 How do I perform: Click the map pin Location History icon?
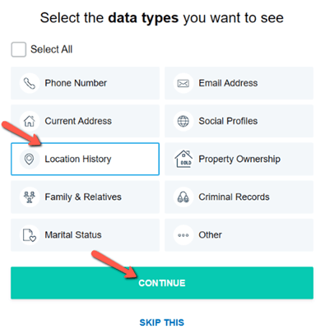coord(29,159)
